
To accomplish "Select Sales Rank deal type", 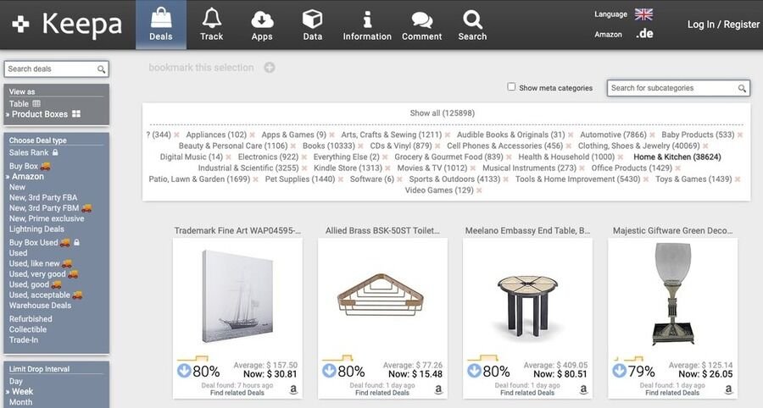I will (29, 152).
